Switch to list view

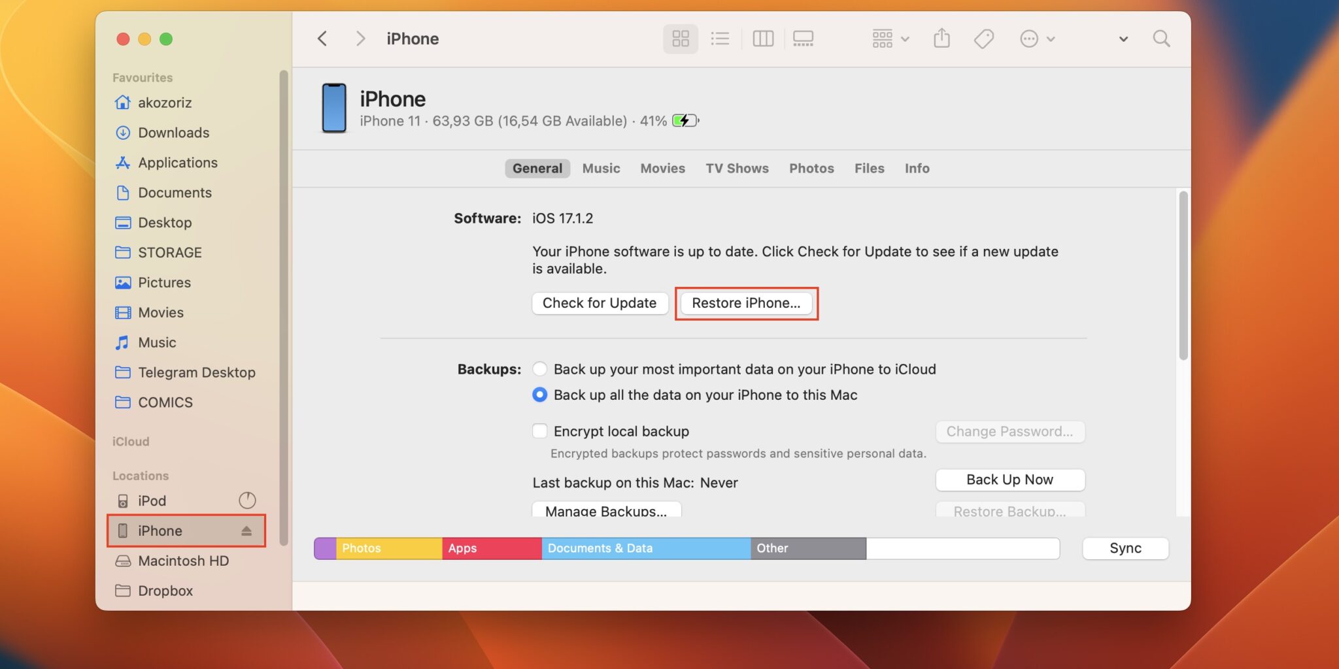pyautogui.click(x=720, y=39)
